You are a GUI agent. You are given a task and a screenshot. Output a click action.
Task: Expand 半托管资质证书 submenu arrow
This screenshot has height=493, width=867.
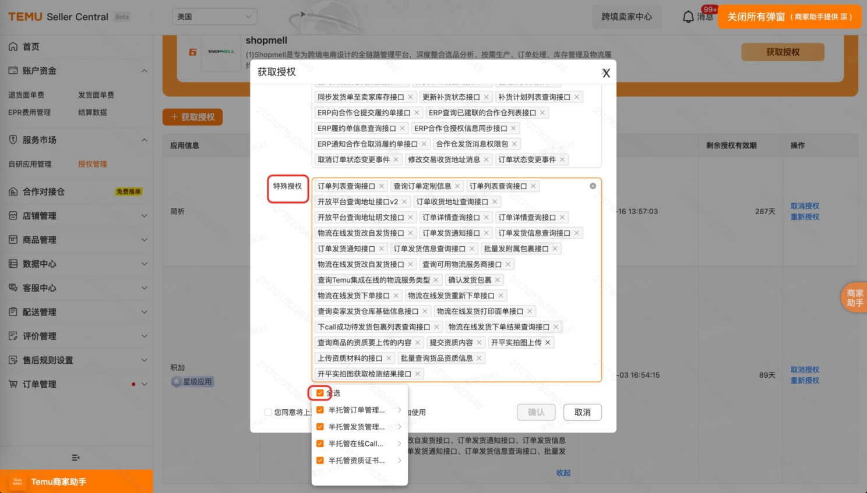(x=399, y=460)
